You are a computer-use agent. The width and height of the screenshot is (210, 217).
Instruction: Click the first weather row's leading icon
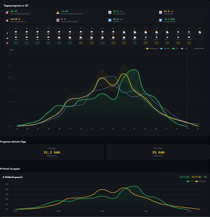pyautogui.click(x=7, y=33)
